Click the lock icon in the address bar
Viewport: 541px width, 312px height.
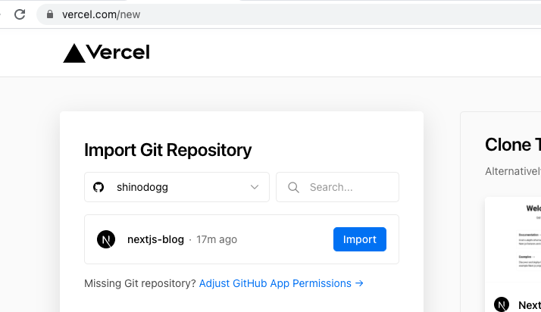point(50,14)
